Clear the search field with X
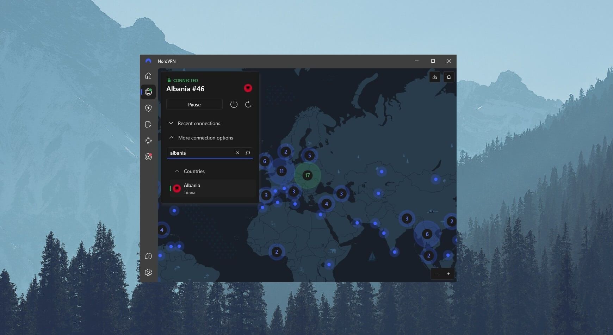The width and height of the screenshot is (613, 335). pyautogui.click(x=237, y=153)
